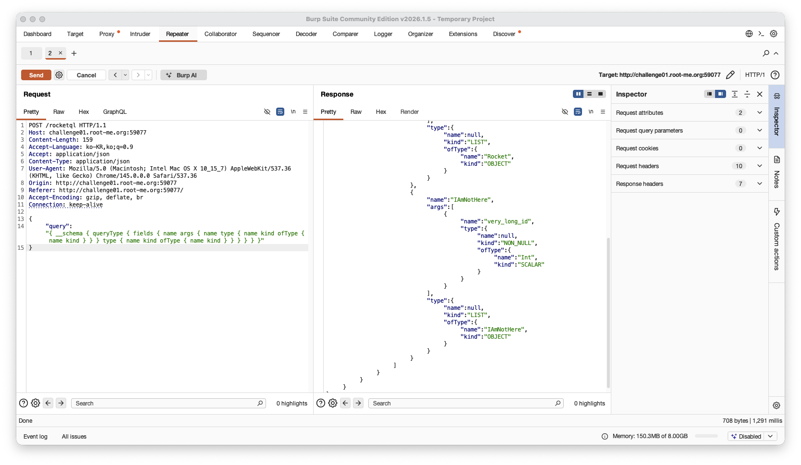Screen dimensions: 801x465
Task: Open the Response panel hamburger menu
Action: (x=603, y=112)
